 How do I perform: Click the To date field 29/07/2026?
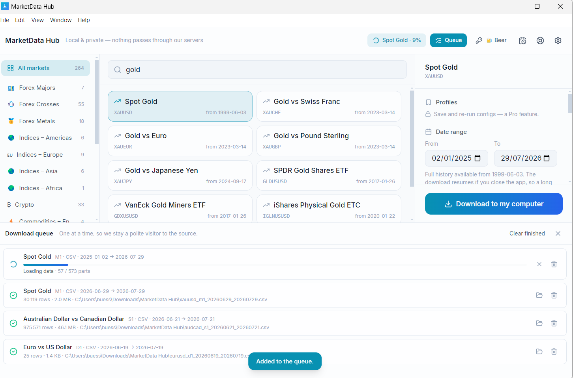click(526, 158)
